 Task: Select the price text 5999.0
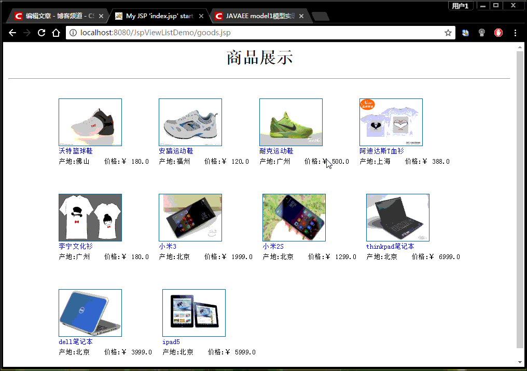(245, 352)
